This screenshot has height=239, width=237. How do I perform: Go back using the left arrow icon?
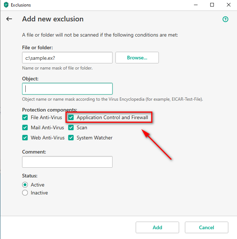tap(9, 19)
